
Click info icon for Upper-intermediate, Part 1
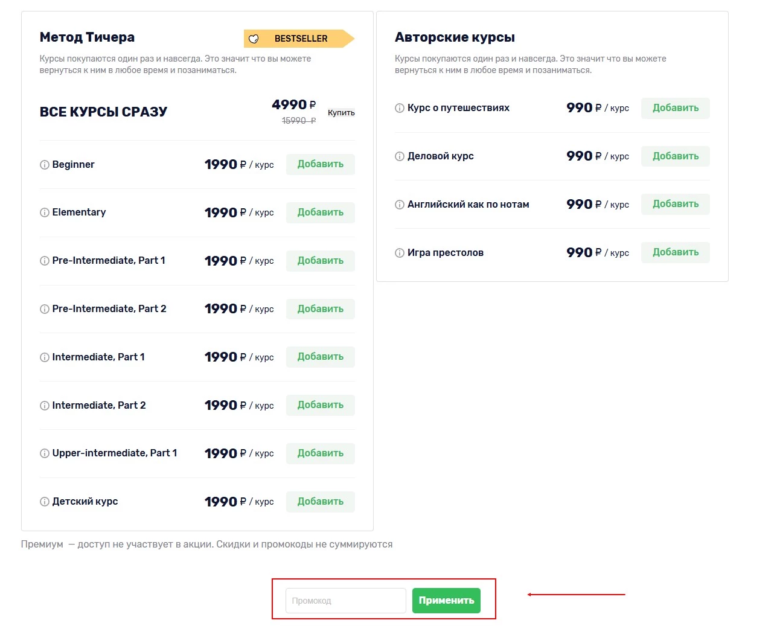pos(44,453)
